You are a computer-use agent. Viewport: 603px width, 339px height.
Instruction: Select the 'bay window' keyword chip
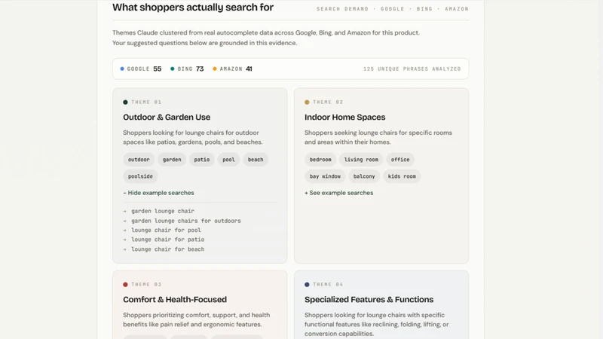point(325,176)
